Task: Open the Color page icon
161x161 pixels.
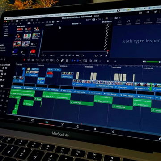Action: point(78,127)
